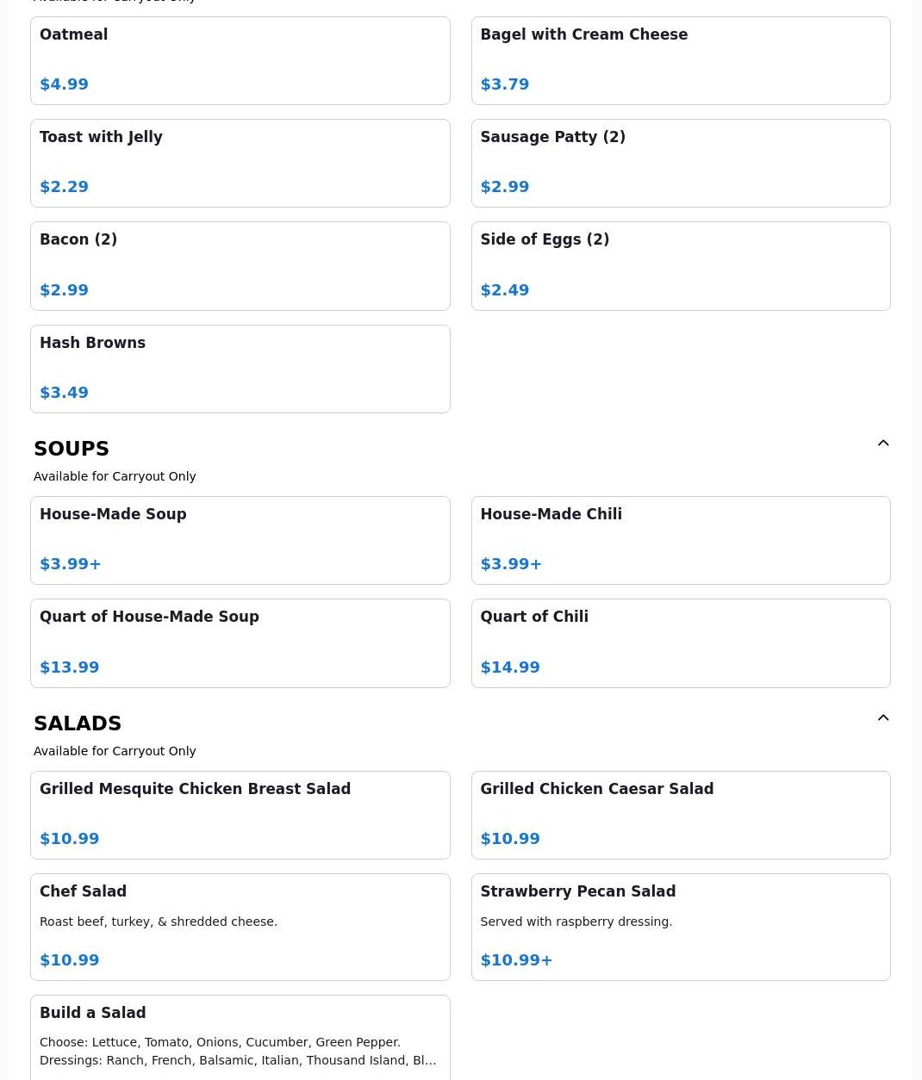Collapse the SOUPS section chevron
The width and height of the screenshot is (922, 1080).
(x=882, y=443)
